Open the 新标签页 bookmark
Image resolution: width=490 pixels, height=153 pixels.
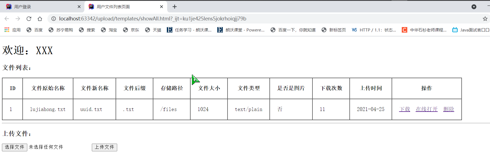[334, 30]
